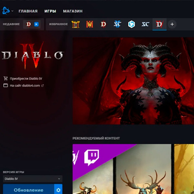The height and width of the screenshot is (194, 194).
Task: Select recent Diablo III game icon
Action: pyautogui.click(x=28, y=24)
